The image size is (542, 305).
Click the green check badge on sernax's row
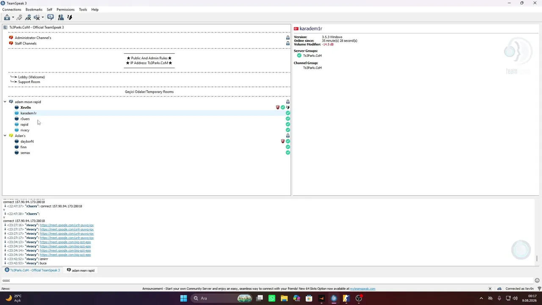pos(288,152)
